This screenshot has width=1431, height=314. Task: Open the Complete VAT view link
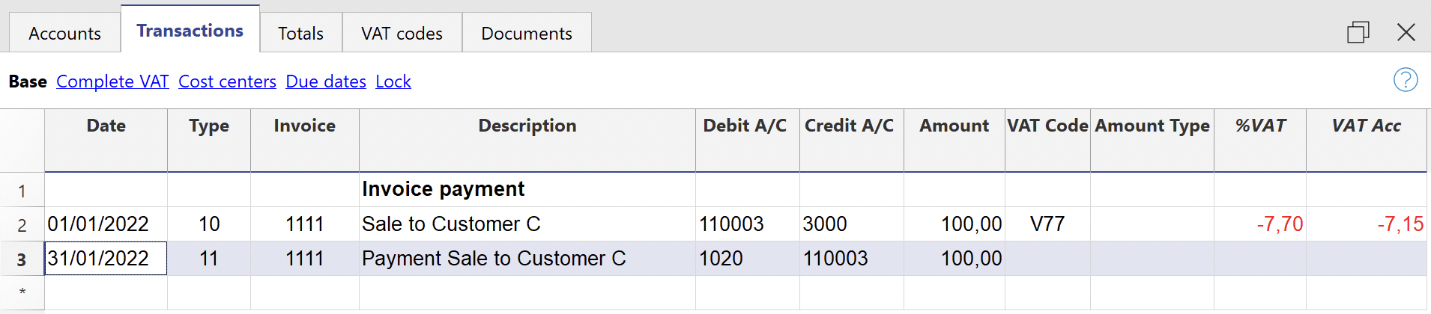112,81
